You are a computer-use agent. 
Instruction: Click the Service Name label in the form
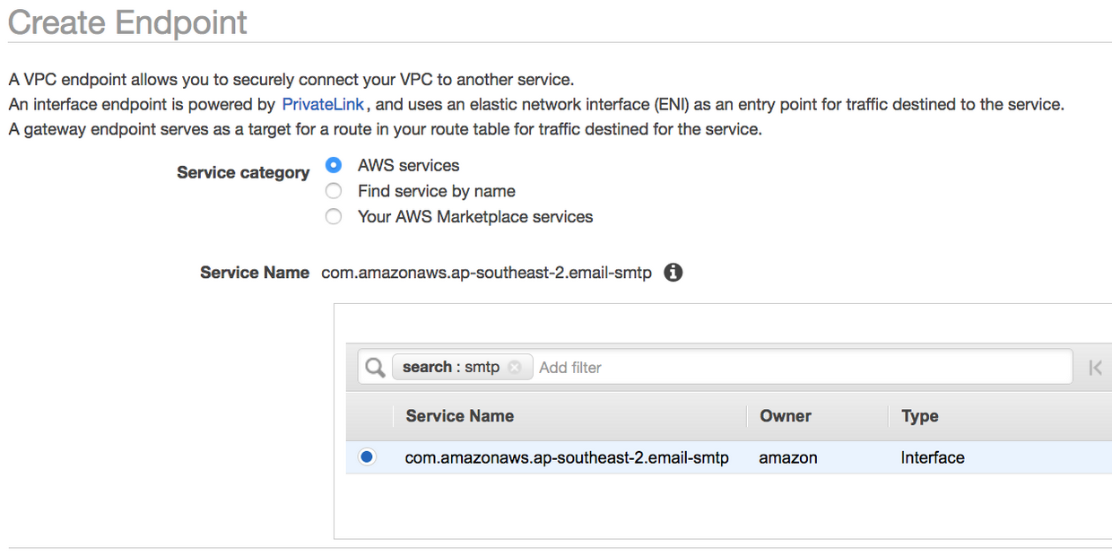coord(254,273)
